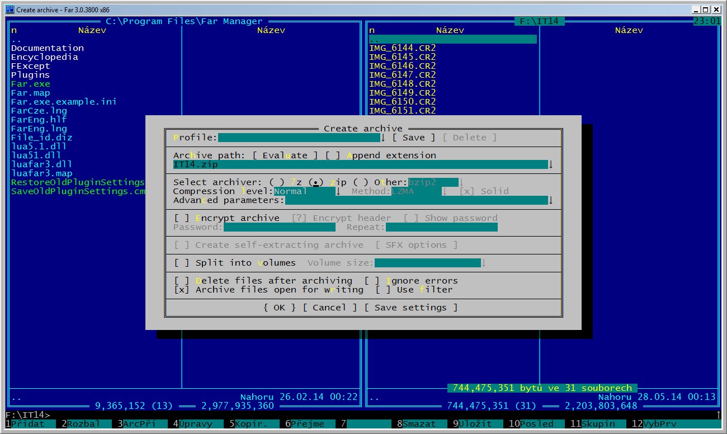Expand Advanced parameters history arrow
Viewport: 727px width, 434px height.
[551, 200]
